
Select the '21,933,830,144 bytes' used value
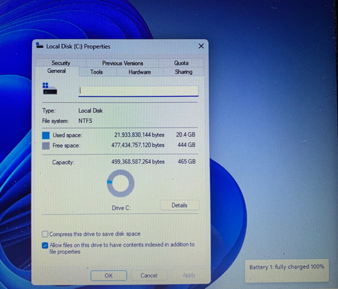(x=139, y=135)
